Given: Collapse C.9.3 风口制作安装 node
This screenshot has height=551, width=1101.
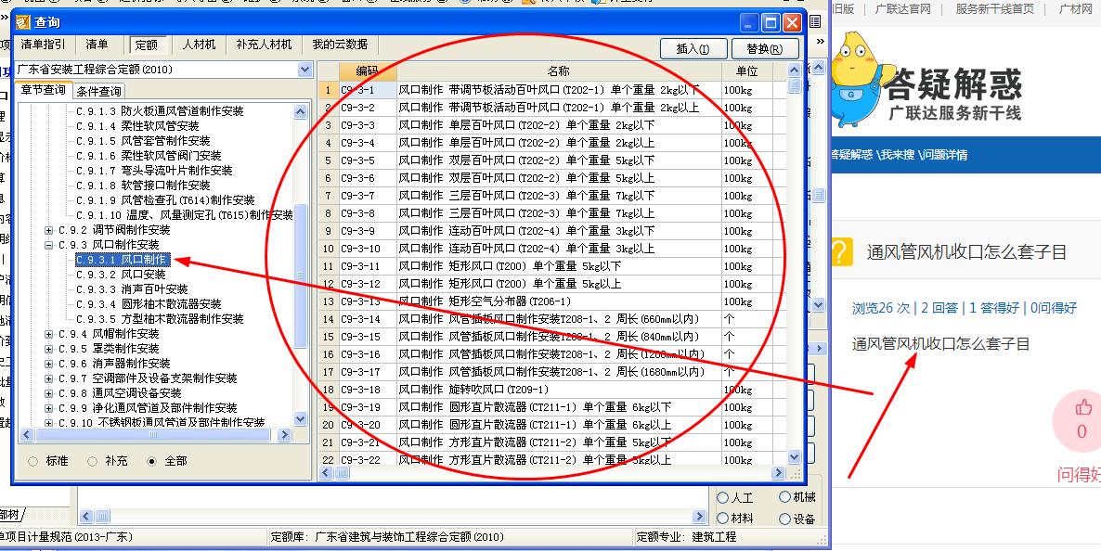Looking at the screenshot, I should (48, 245).
